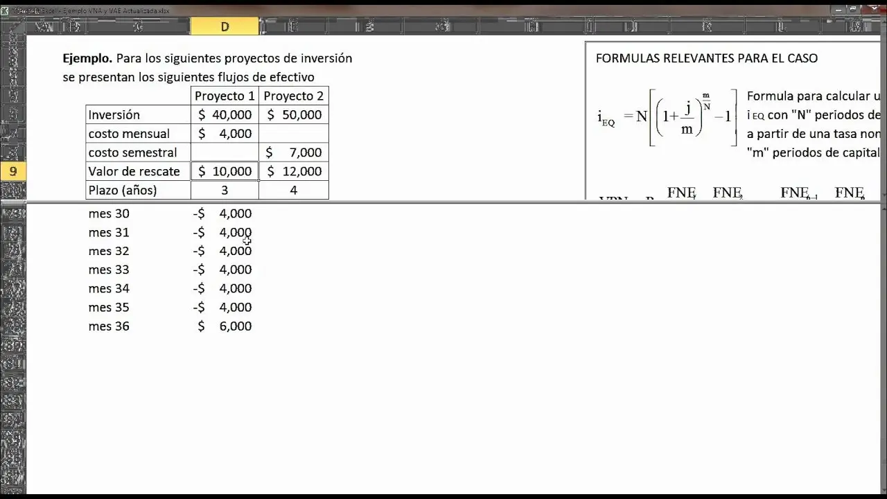Image resolution: width=887 pixels, height=499 pixels.
Task: Select the -$ 4,000 value in the mes 33 row
Action: coord(222,270)
